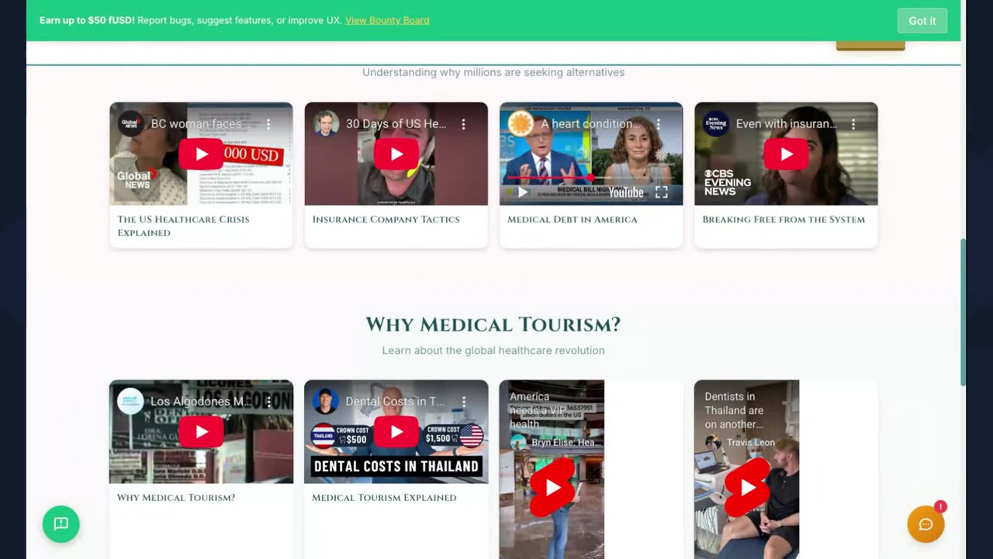The width and height of the screenshot is (993, 559).
Task: Play the America needs a VIP short
Action: [x=552, y=487]
